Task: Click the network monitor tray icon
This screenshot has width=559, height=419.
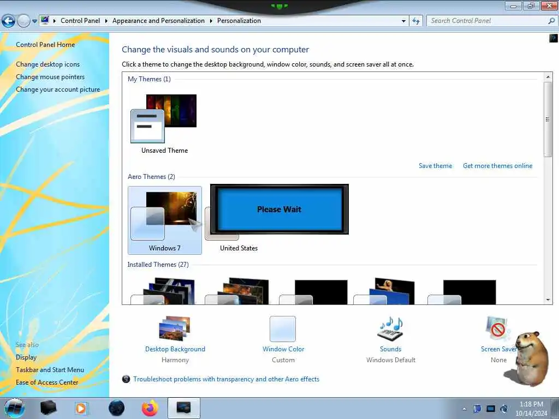Action: click(491, 409)
